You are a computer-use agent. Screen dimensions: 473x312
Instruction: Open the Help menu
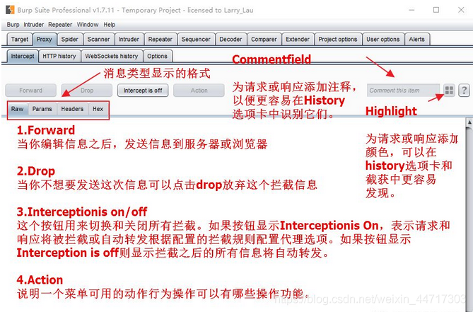(110, 25)
